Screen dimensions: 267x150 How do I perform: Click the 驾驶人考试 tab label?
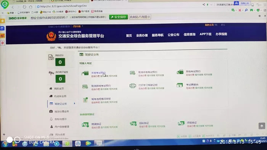pyautogui.click(x=85, y=63)
